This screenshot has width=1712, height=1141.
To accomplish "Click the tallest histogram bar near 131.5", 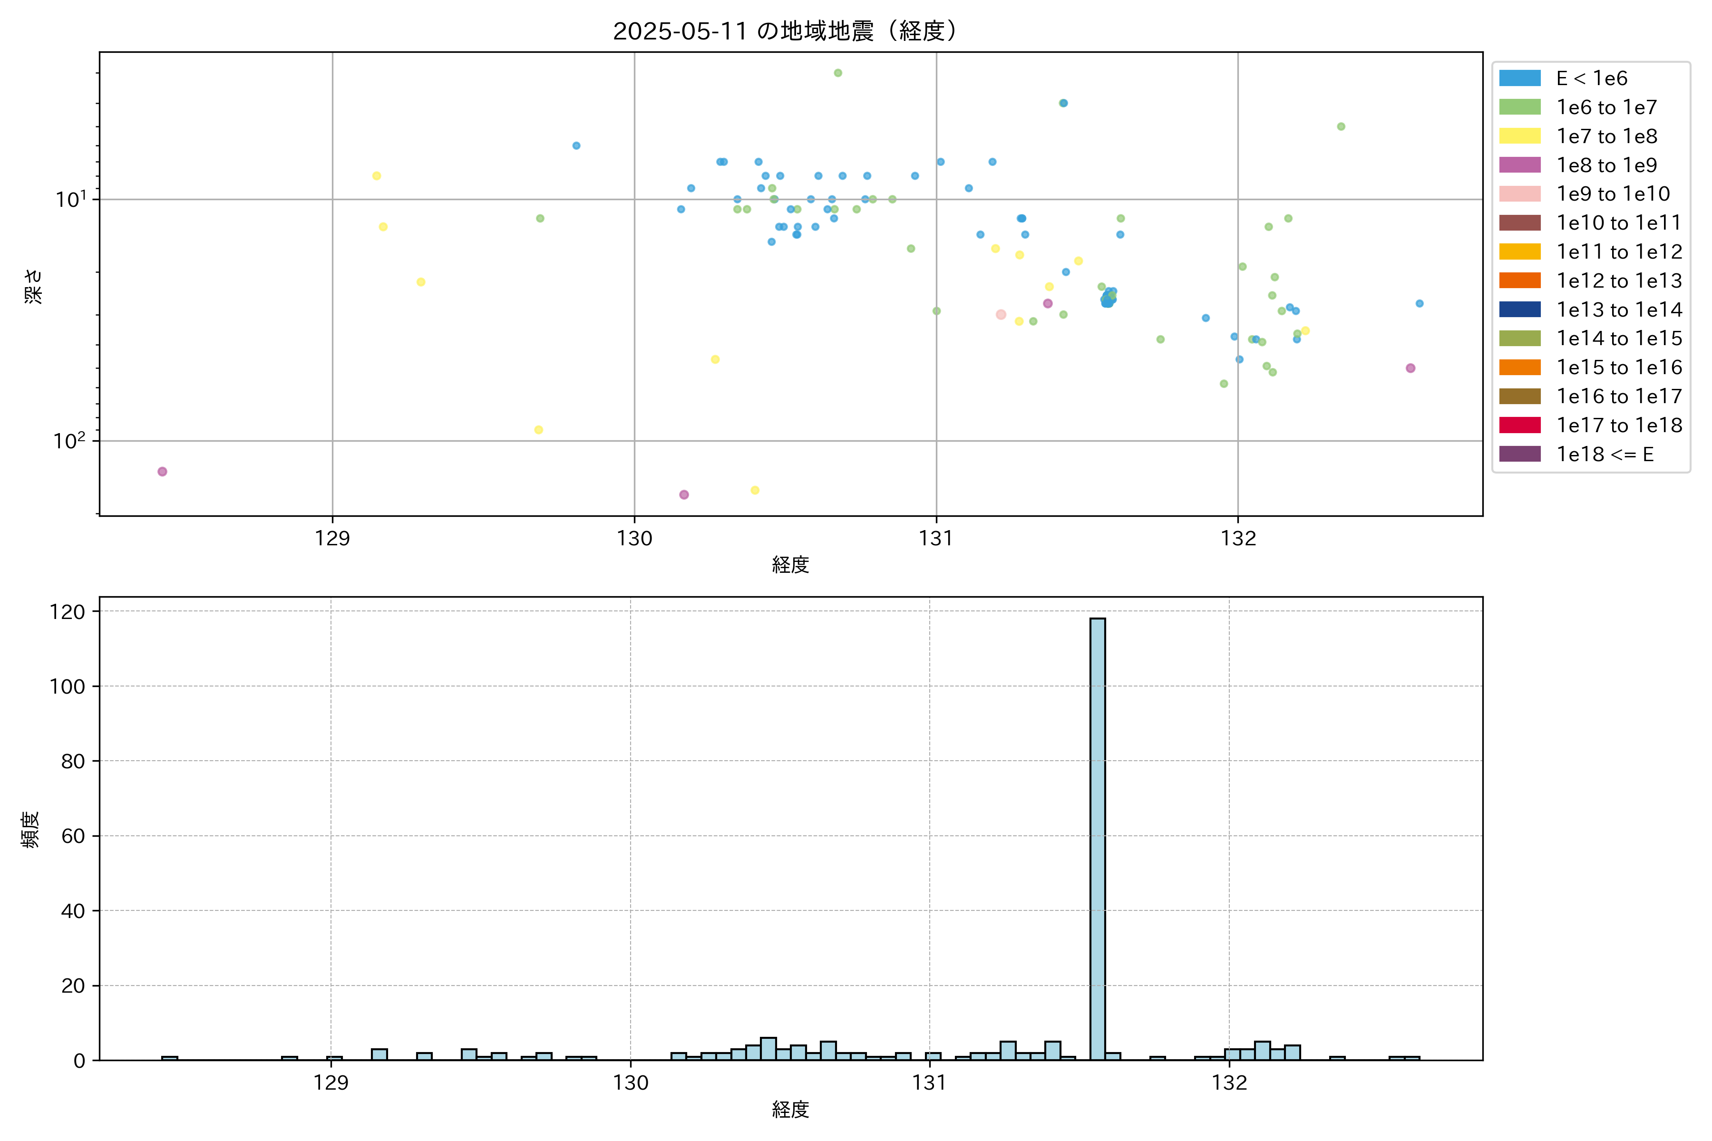I will pyautogui.click(x=1097, y=837).
